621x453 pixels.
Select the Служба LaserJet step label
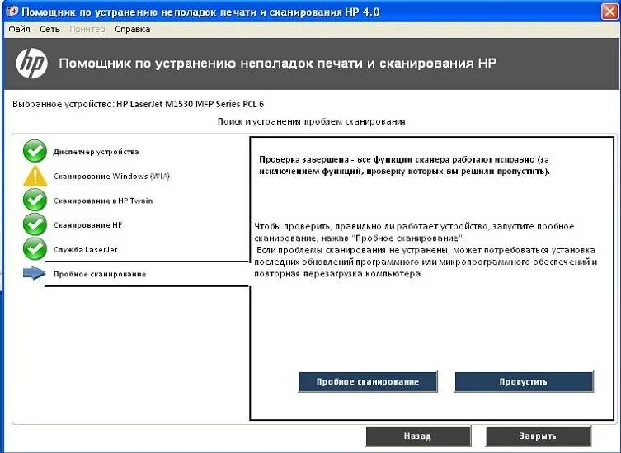click(86, 250)
